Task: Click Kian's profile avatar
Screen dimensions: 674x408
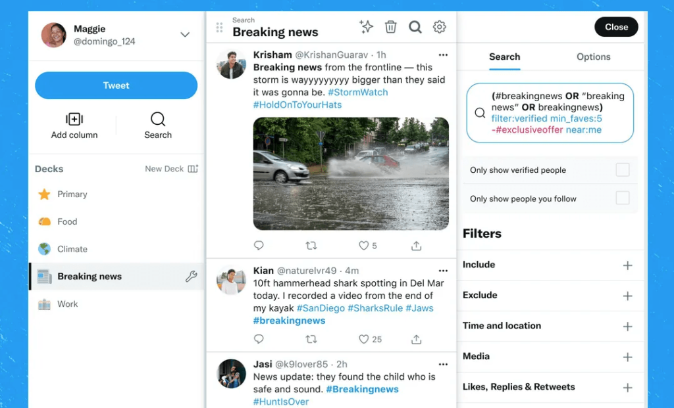Action: (x=231, y=280)
